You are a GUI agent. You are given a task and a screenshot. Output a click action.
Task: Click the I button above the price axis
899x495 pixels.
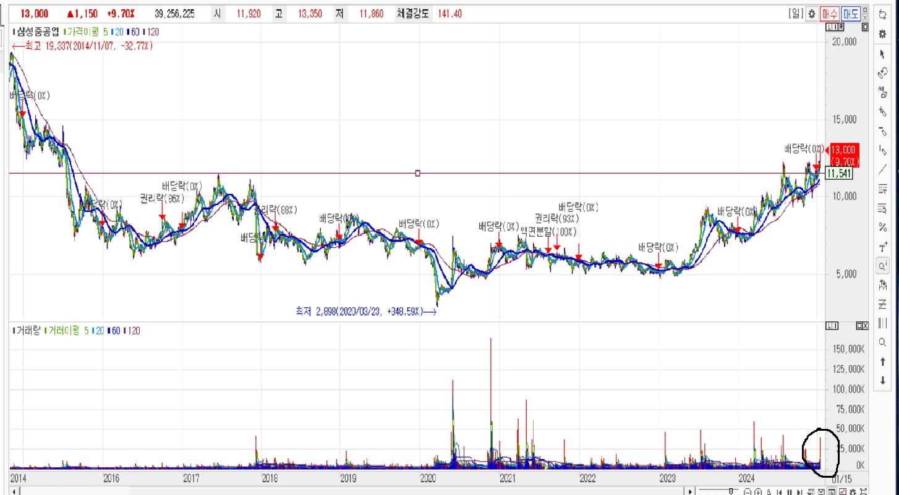(836, 27)
